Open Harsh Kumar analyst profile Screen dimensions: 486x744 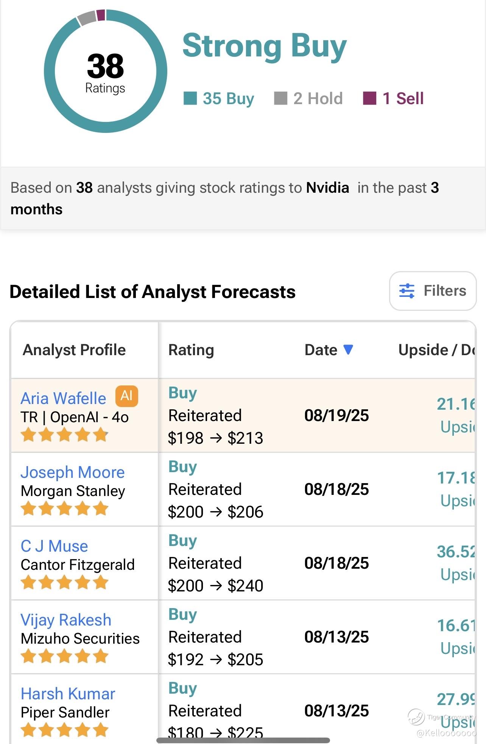pyautogui.click(x=68, y=694)
